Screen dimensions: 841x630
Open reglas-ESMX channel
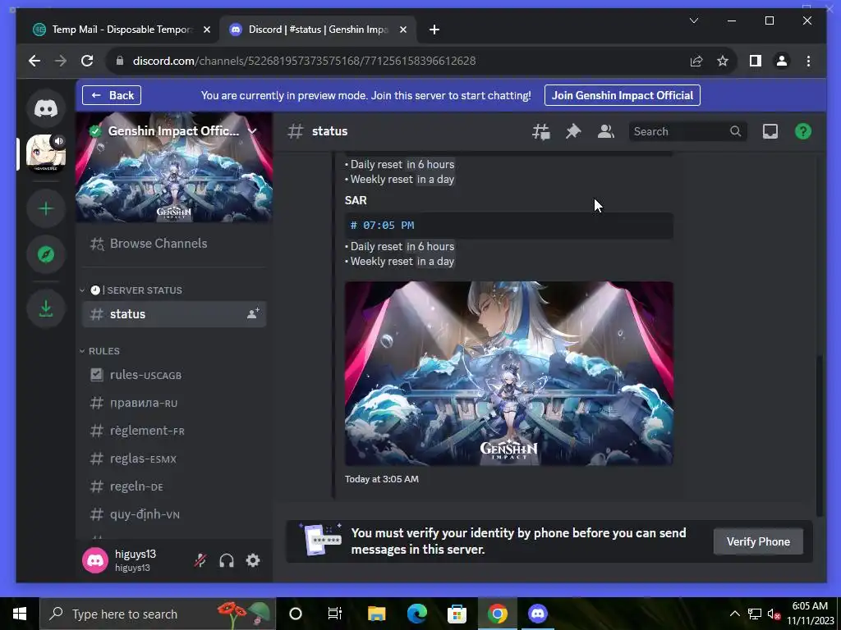tap(174, 459)
